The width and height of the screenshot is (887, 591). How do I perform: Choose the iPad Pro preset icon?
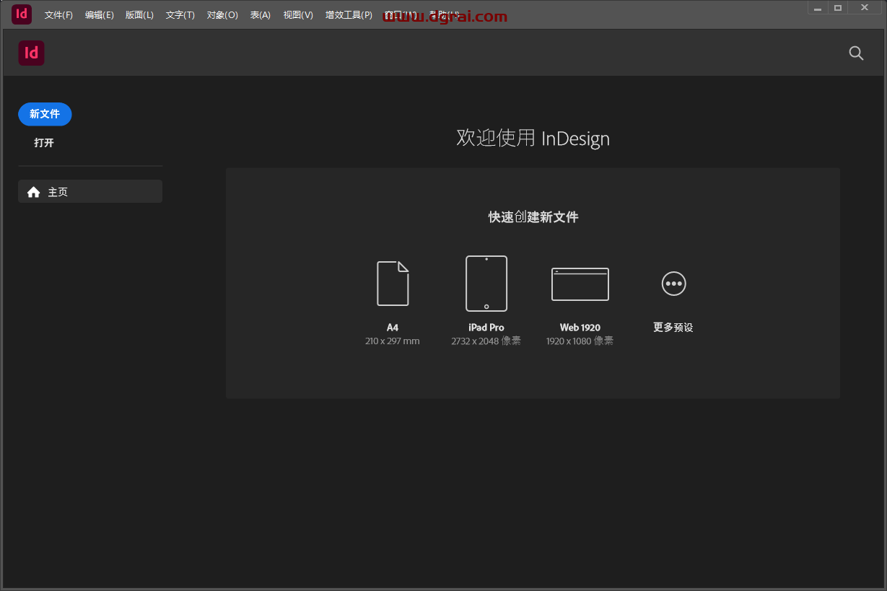pos(486,284)
